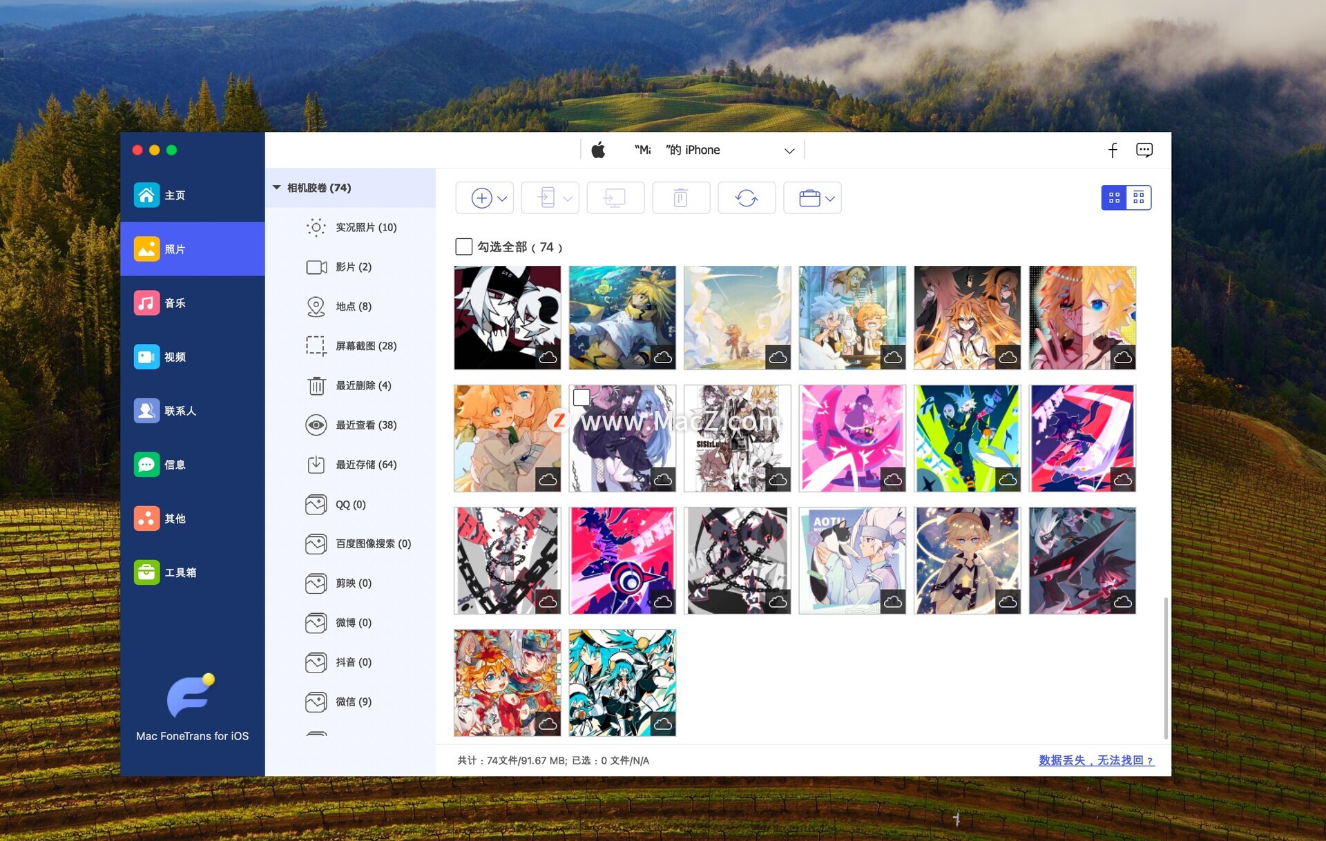Expand the export to device dropdown arrow
The height and width of the screenshot is (841, 1326).
click(x=568, y=199)
